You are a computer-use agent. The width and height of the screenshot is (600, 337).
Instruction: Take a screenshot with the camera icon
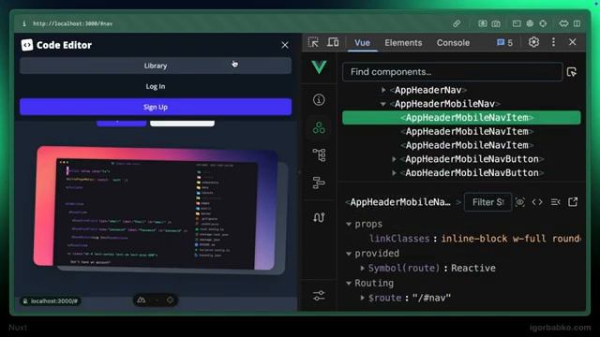point(496,23)
